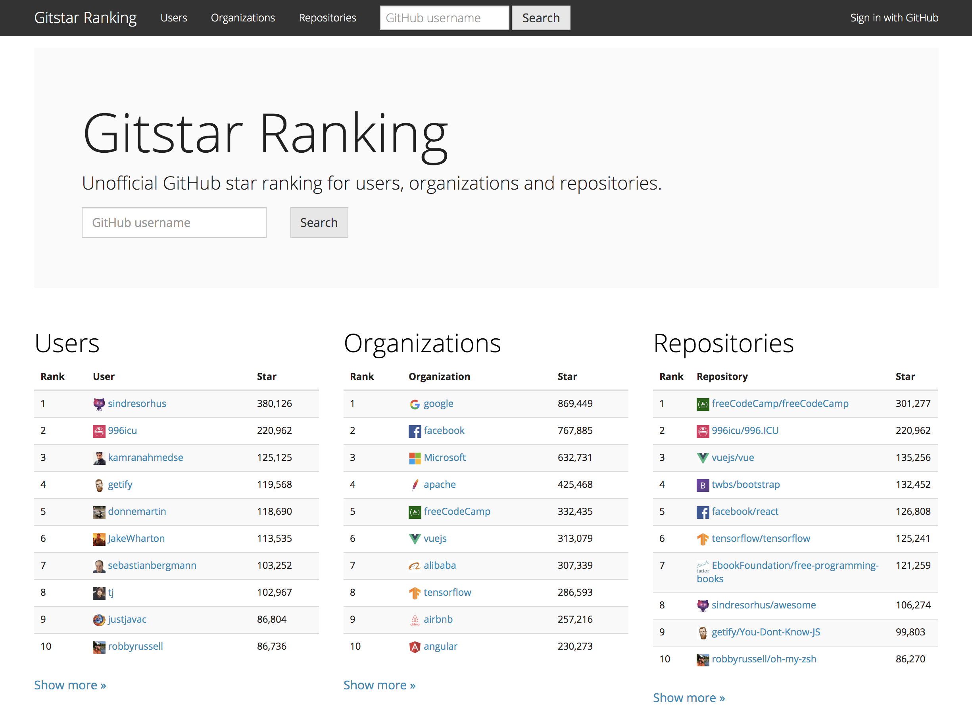Click the angular logo icon
The height and width of the screenshot is (710, 972).
pos(415,647)
